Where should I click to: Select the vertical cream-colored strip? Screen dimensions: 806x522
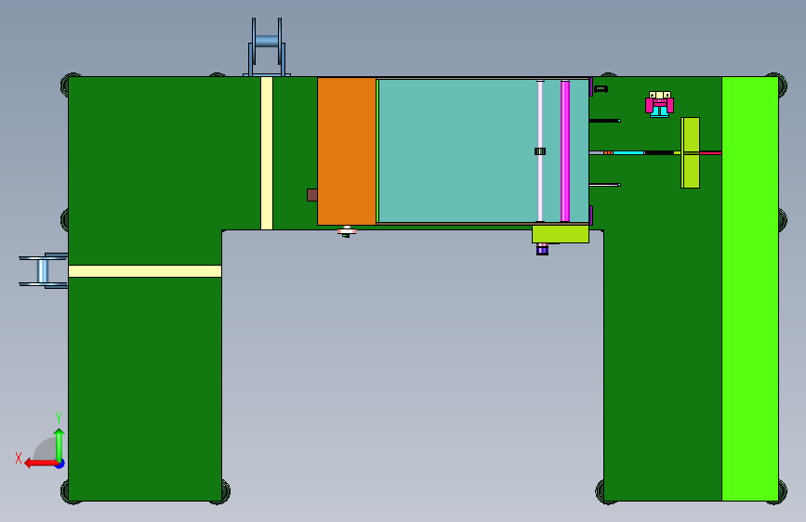[267, 153]
